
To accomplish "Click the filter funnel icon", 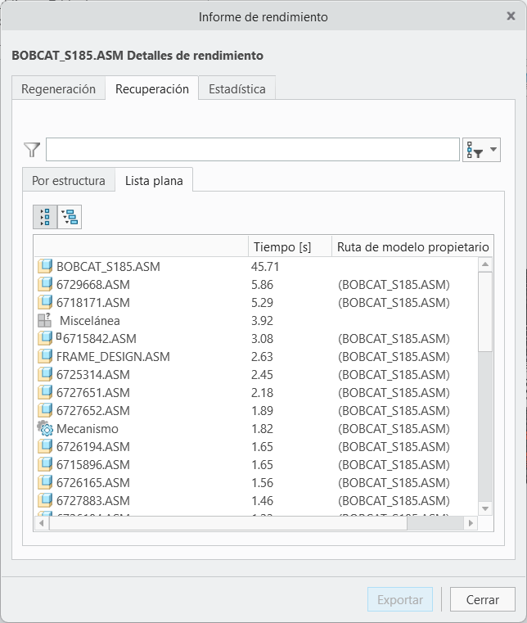I will click(x=32, y=150).
